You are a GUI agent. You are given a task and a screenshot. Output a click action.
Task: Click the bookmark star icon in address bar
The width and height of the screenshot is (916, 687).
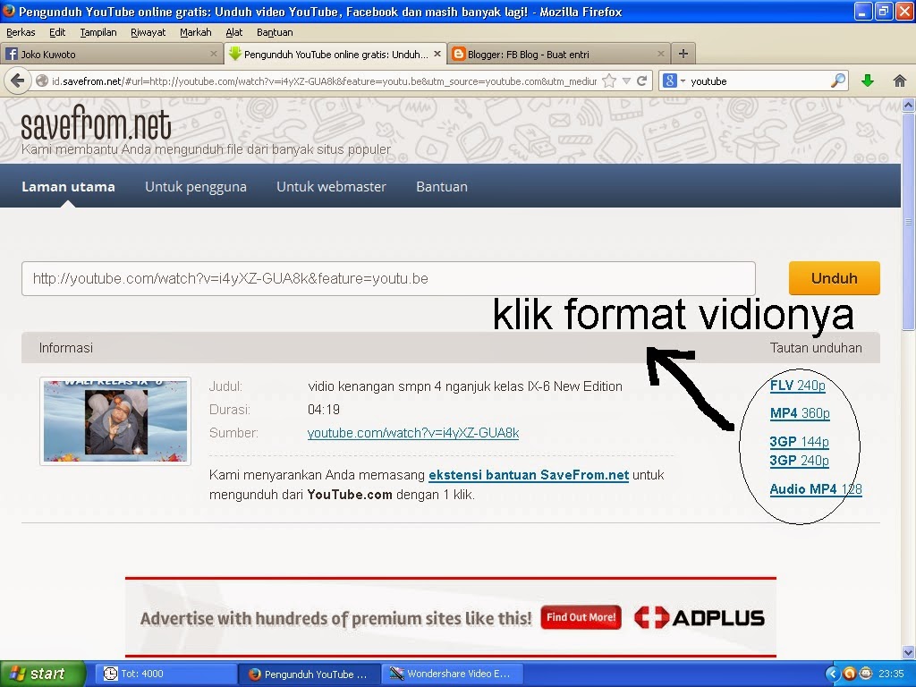[x=608, y=81]
